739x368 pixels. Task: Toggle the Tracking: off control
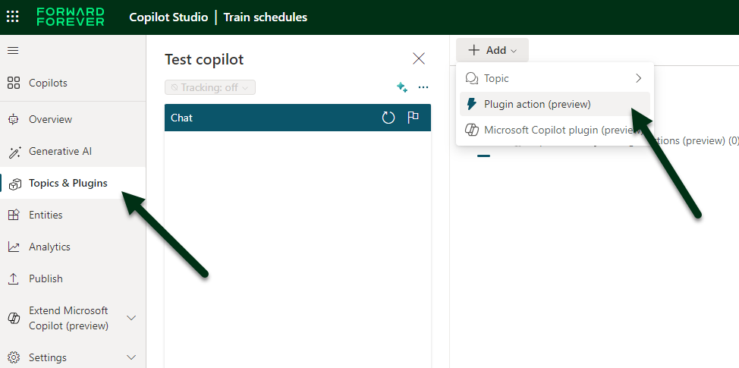210,87
